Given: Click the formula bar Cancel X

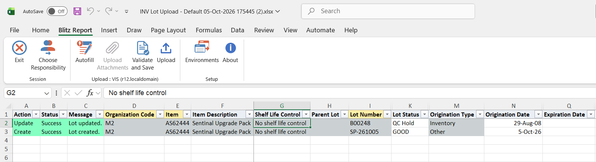Looking at the screenshot, I should pos(67,93).
